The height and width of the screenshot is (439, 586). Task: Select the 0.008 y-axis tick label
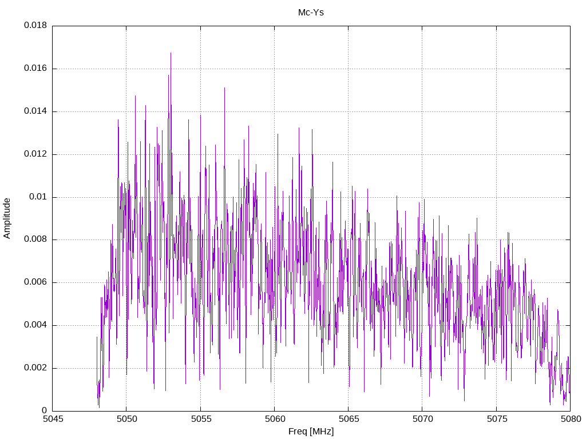point(35,240)
